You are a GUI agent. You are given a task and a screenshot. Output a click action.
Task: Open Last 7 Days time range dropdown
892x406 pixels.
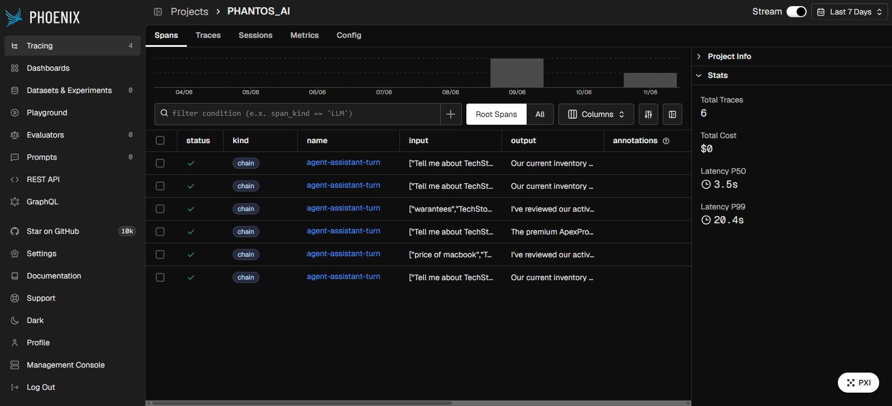click(x=850, y=12)
